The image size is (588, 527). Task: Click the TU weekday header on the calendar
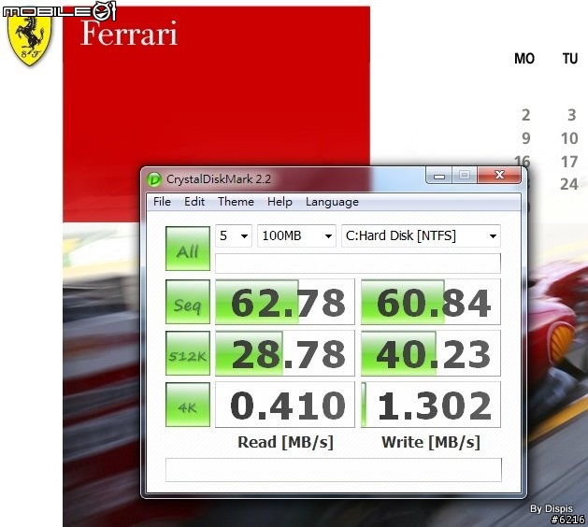coord(570,59)
